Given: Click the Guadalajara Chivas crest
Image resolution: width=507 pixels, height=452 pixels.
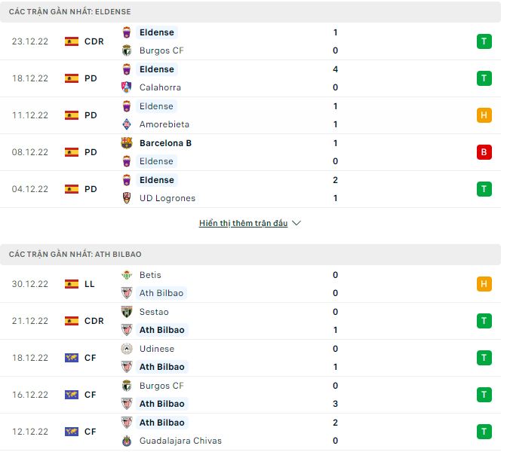Looking at the screenshot, I should point(127,441).
